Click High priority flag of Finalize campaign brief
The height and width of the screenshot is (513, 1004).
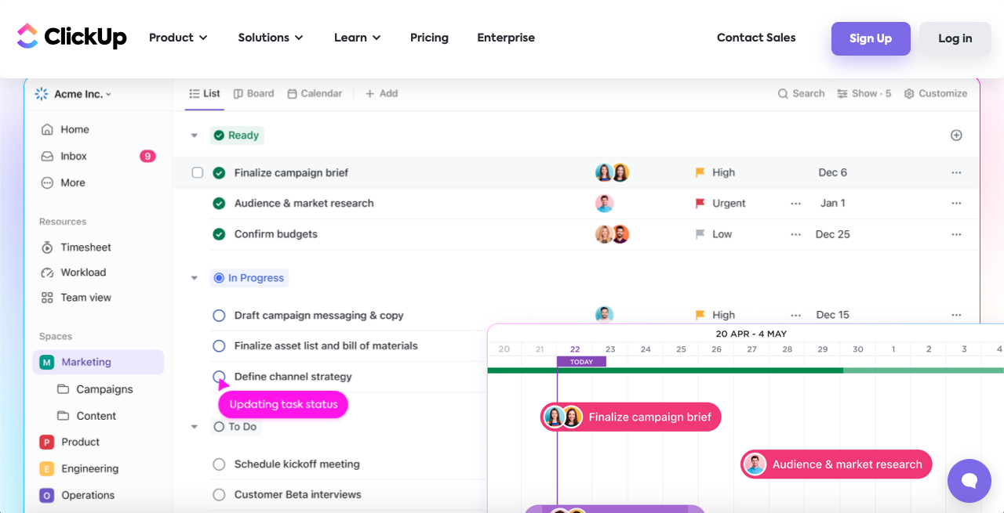700,172
